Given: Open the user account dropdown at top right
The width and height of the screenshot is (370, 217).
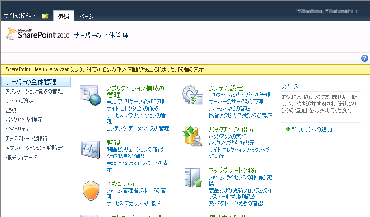Looking at the screenshot, I should pos(328,11).
